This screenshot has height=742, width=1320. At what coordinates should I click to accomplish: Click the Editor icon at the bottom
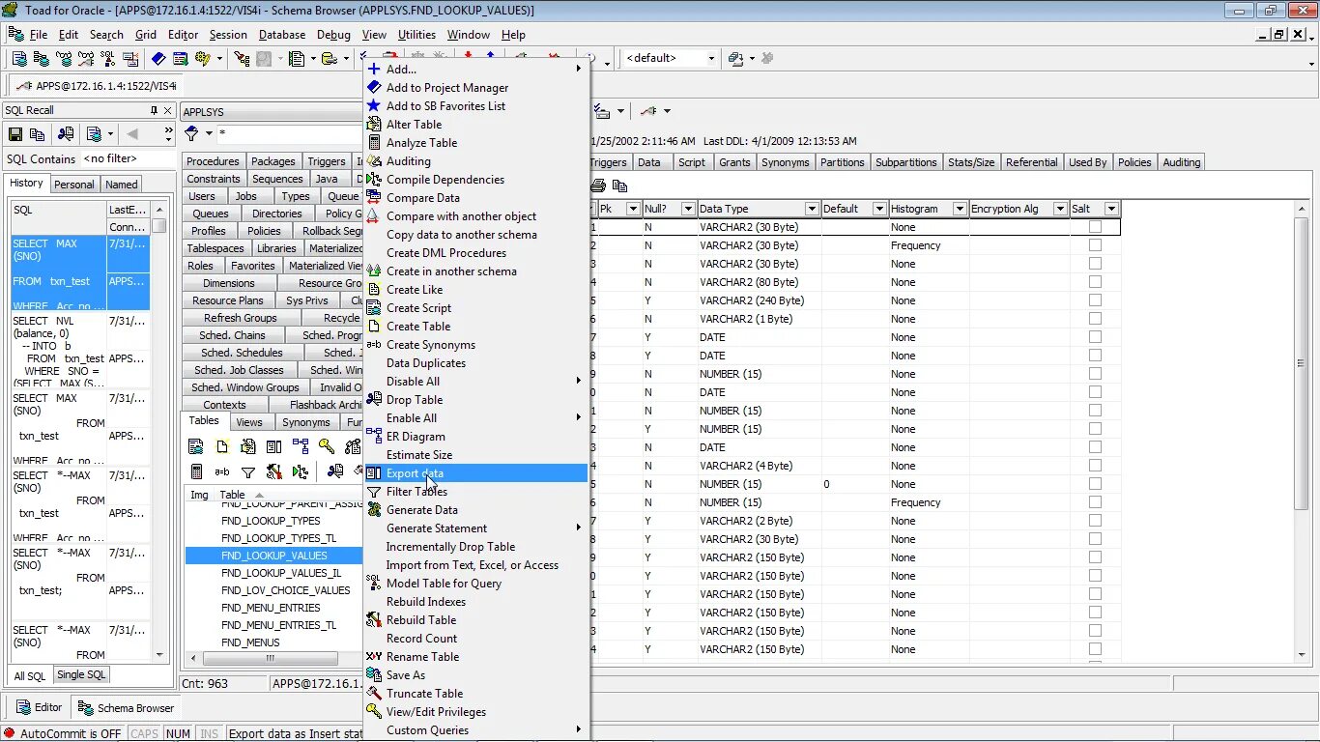click(x=21, y=707)
